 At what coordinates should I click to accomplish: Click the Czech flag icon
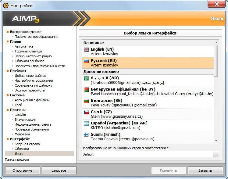point(86,112)
